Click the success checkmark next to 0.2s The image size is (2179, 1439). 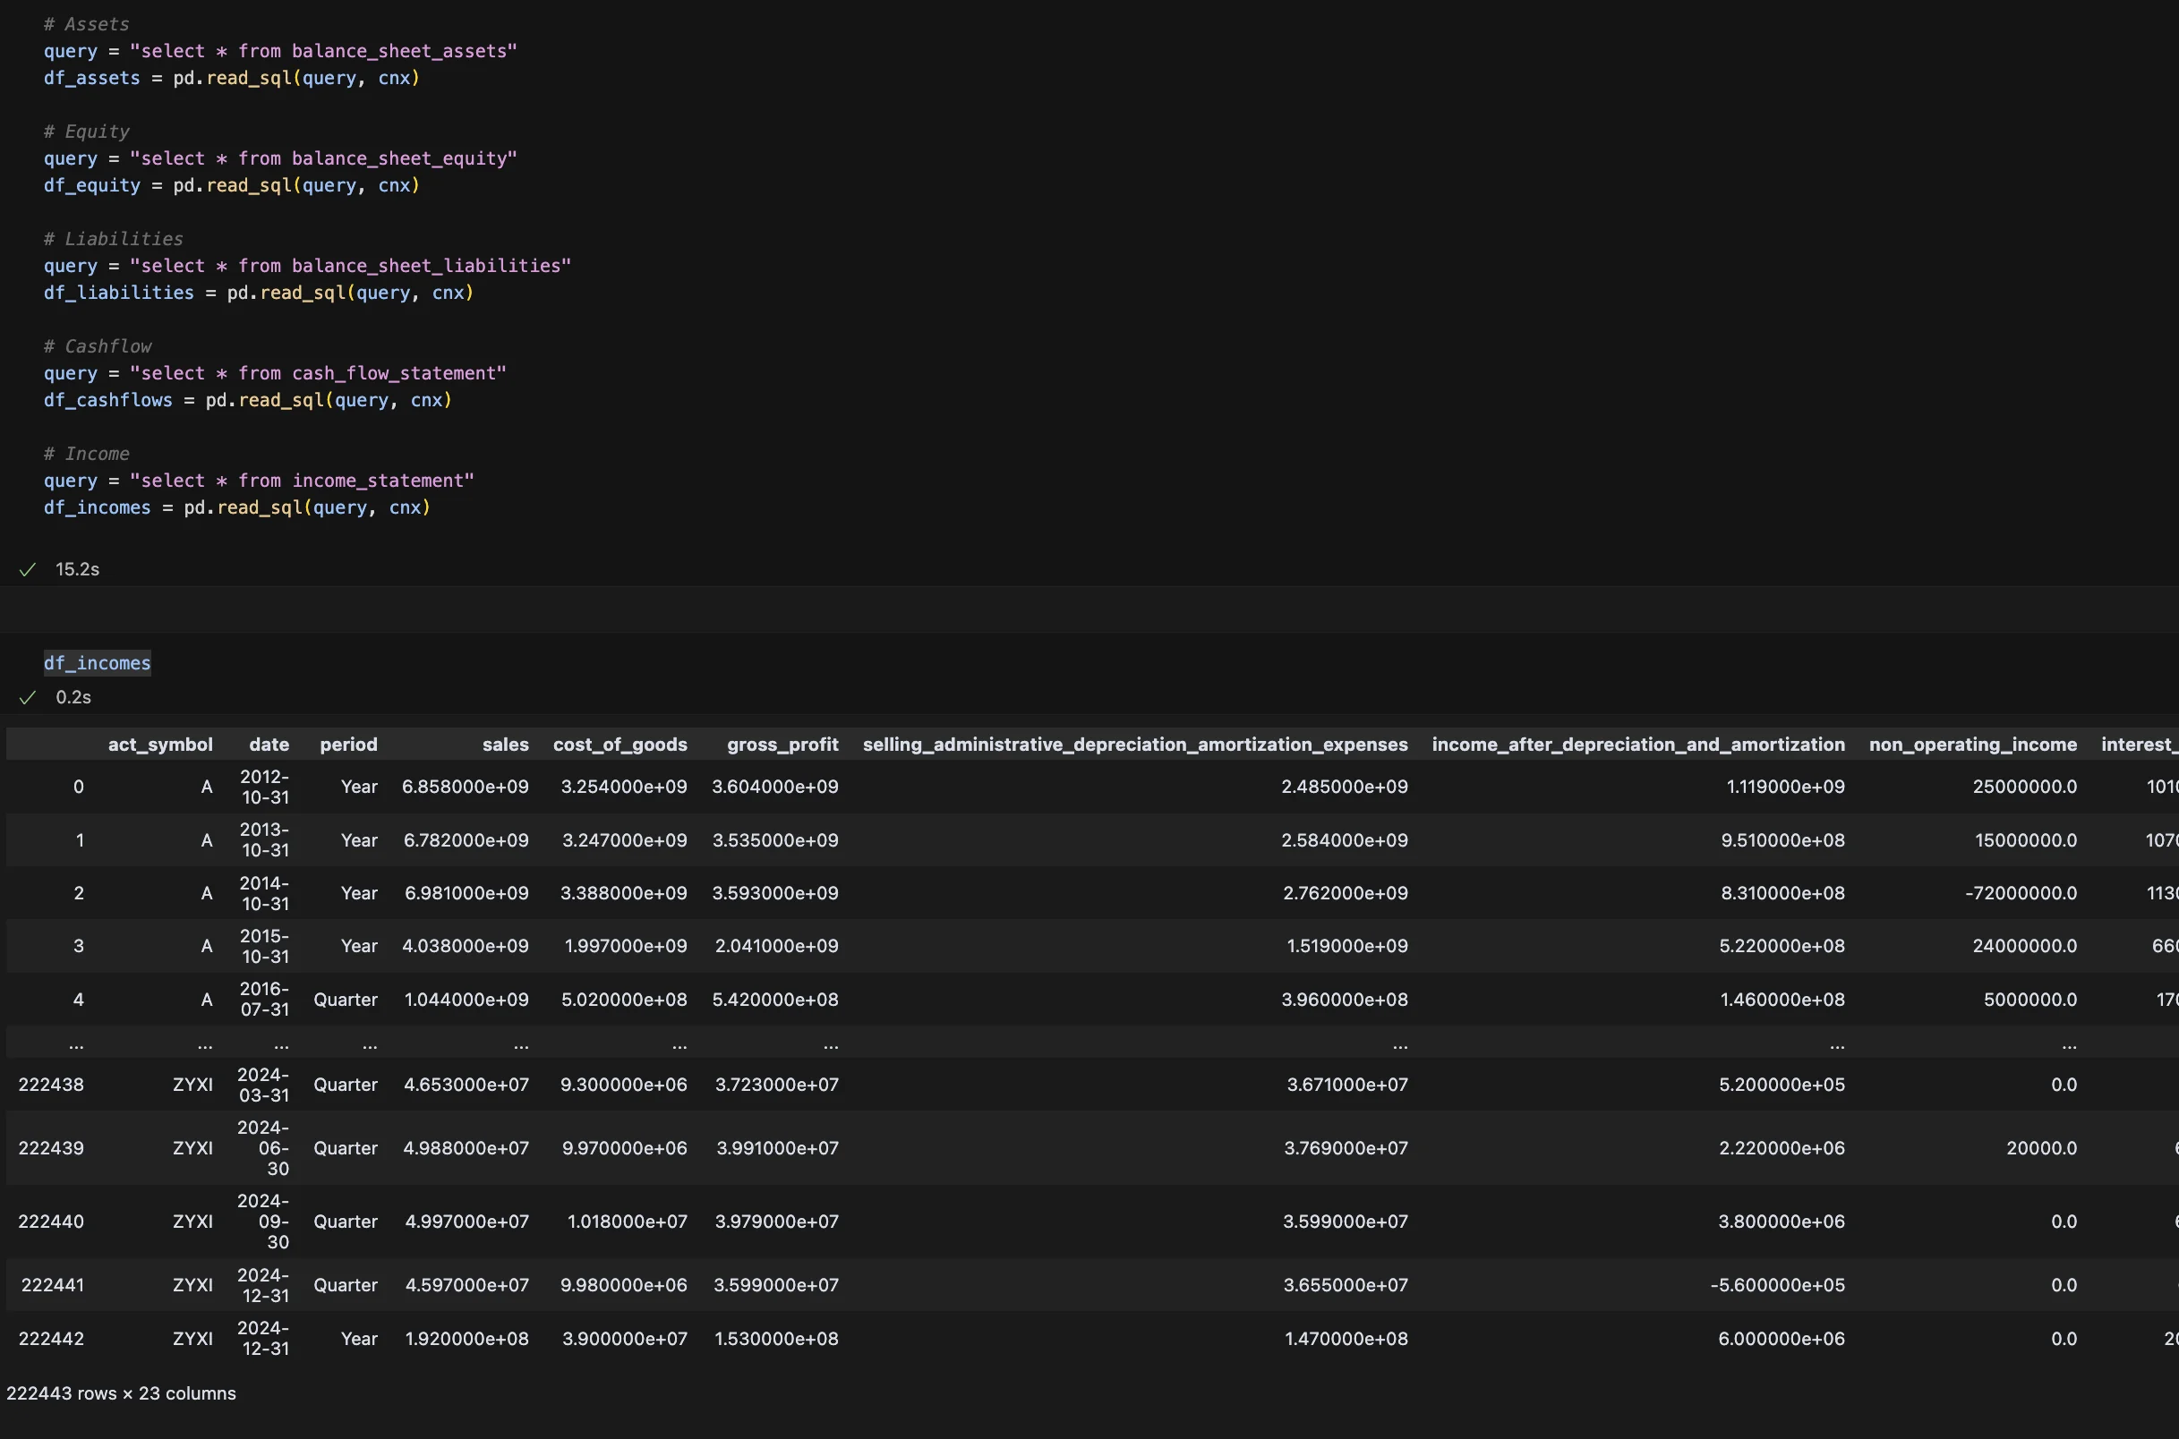[28, 697]
